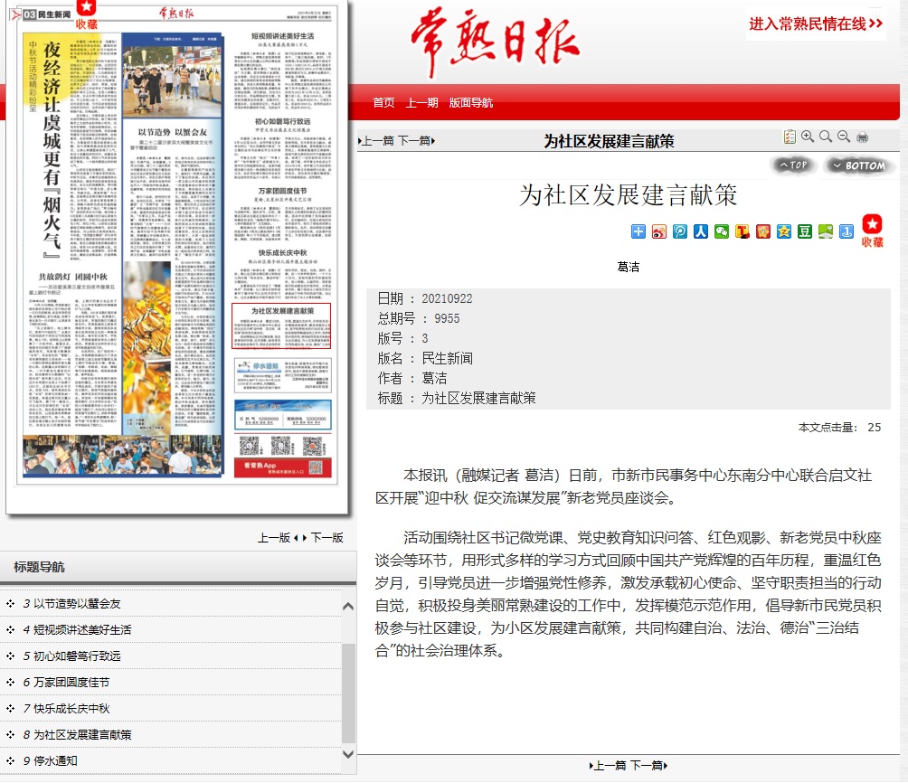The image size is (908, 783).
Task: Share to Renren blue icon
Action: pos(701,231)
